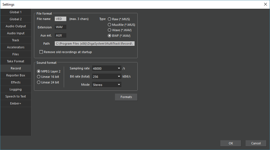This screenshot has width=270, height=150.
Task: Choose Musifile (*.MUS) type option
Action: coord(110,25)
